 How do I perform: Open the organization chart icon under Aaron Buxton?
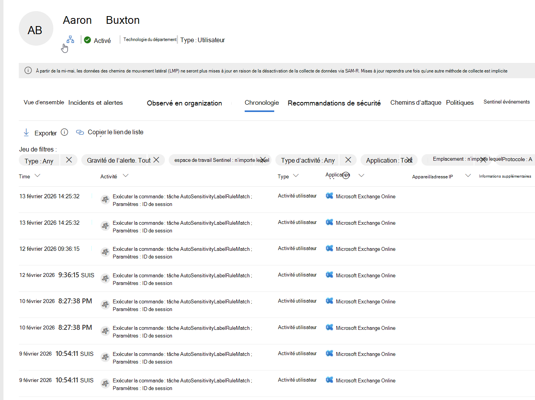(70, 40)
